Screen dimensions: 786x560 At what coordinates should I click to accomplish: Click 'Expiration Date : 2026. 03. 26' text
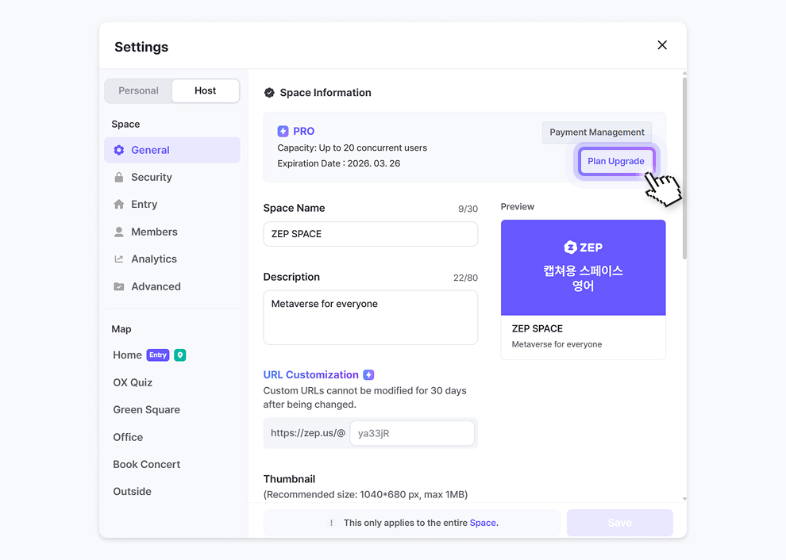pos(339,163)
